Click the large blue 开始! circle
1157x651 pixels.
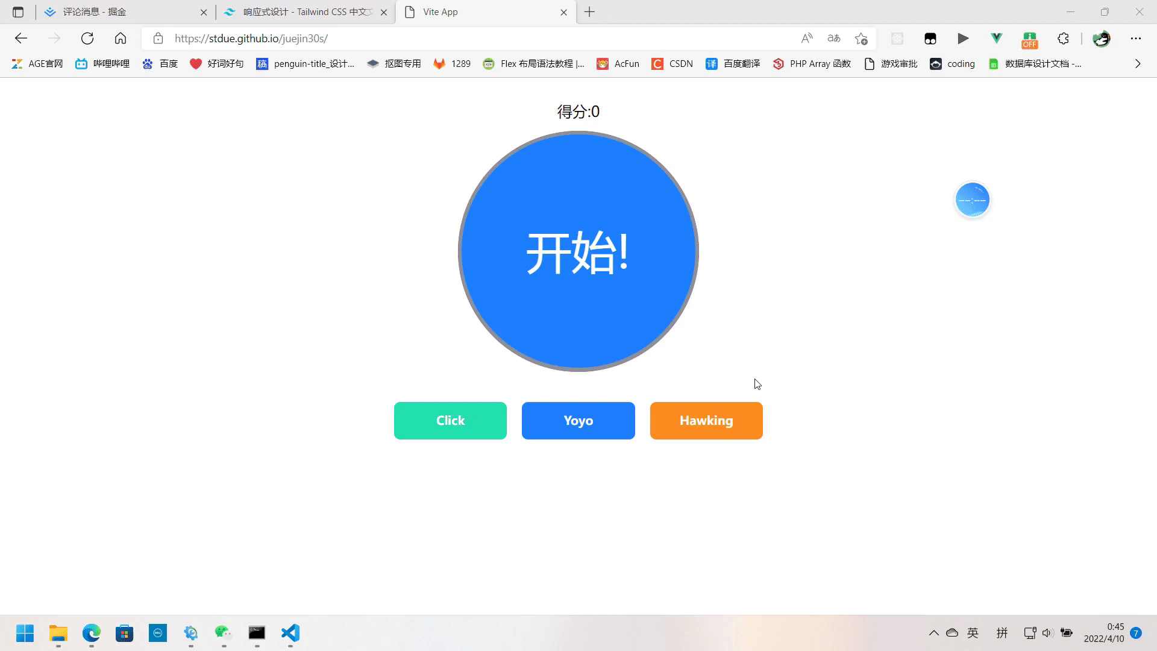(578, 251)
